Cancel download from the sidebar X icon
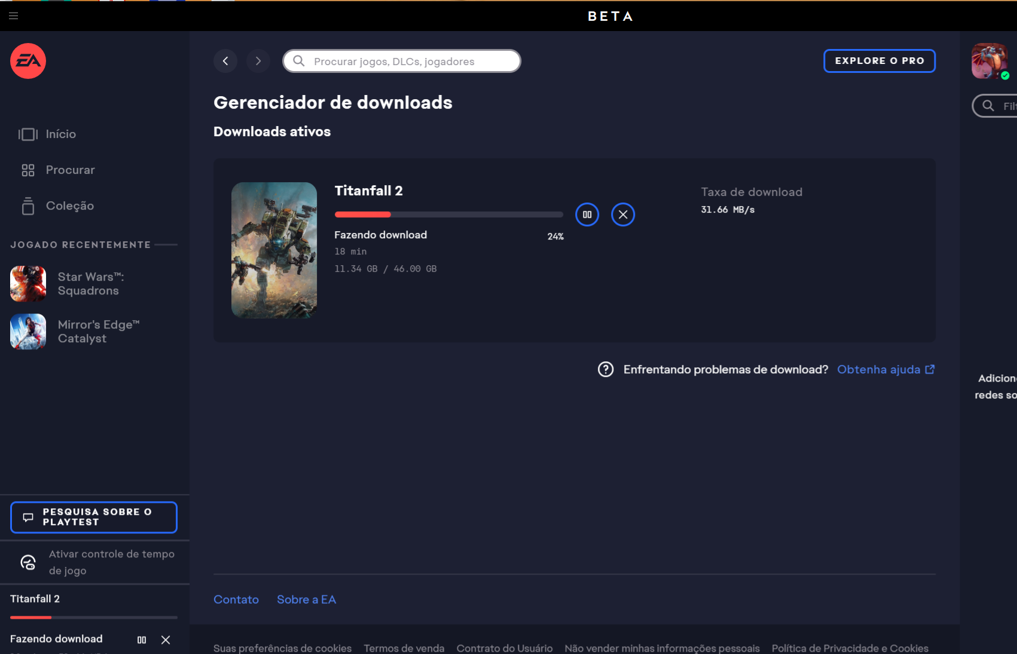 pyautogui.click(x=166, y=640)
